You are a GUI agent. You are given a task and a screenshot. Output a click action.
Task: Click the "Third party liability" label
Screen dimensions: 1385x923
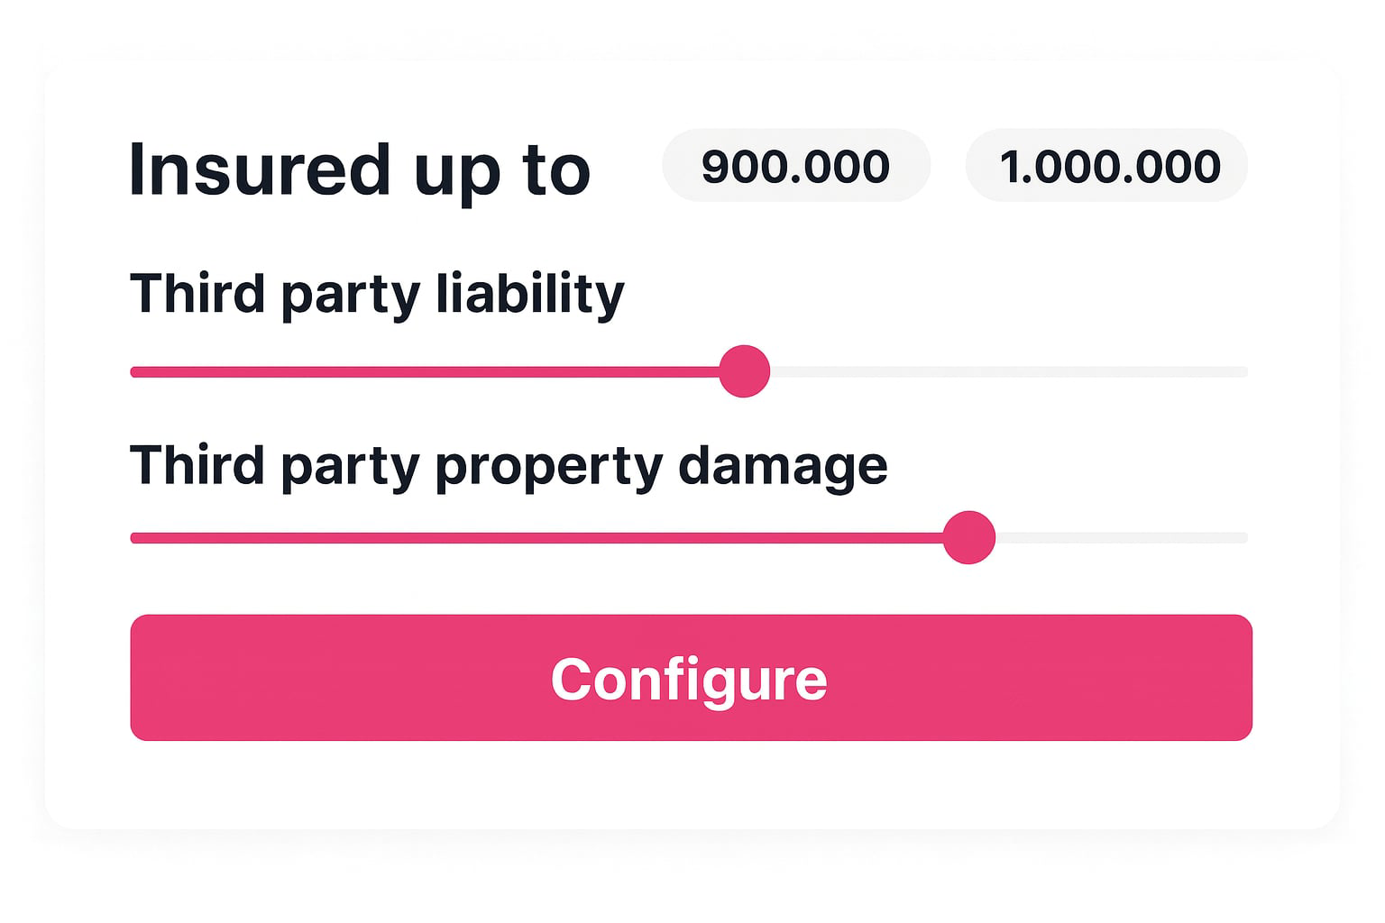[x=377, y=294]
